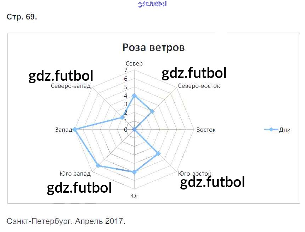Select the Север axis label
This screenshot has height=232, width=305.
click(134, 64)
